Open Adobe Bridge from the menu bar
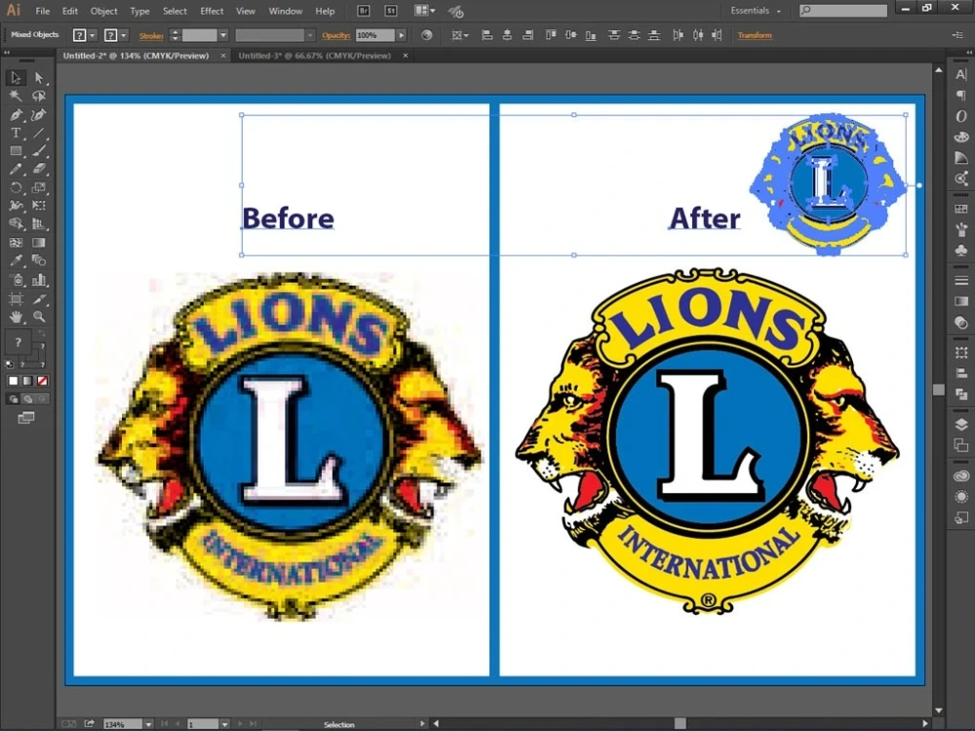Image resolution: width=975 pixels, height=731 pixels. click(364, 11)
